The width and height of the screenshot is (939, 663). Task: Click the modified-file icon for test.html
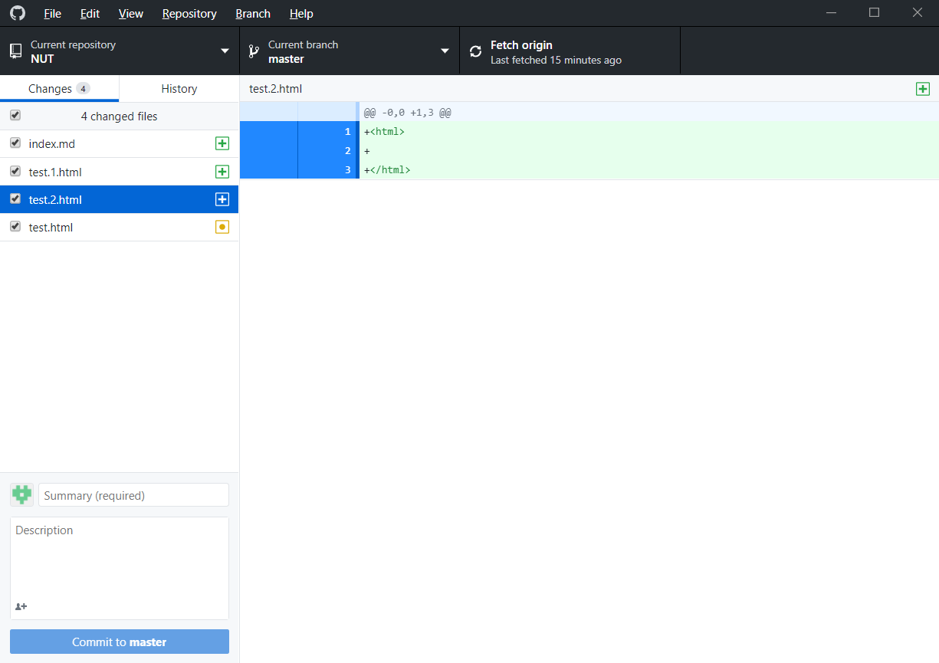click(x=222, y=227)
